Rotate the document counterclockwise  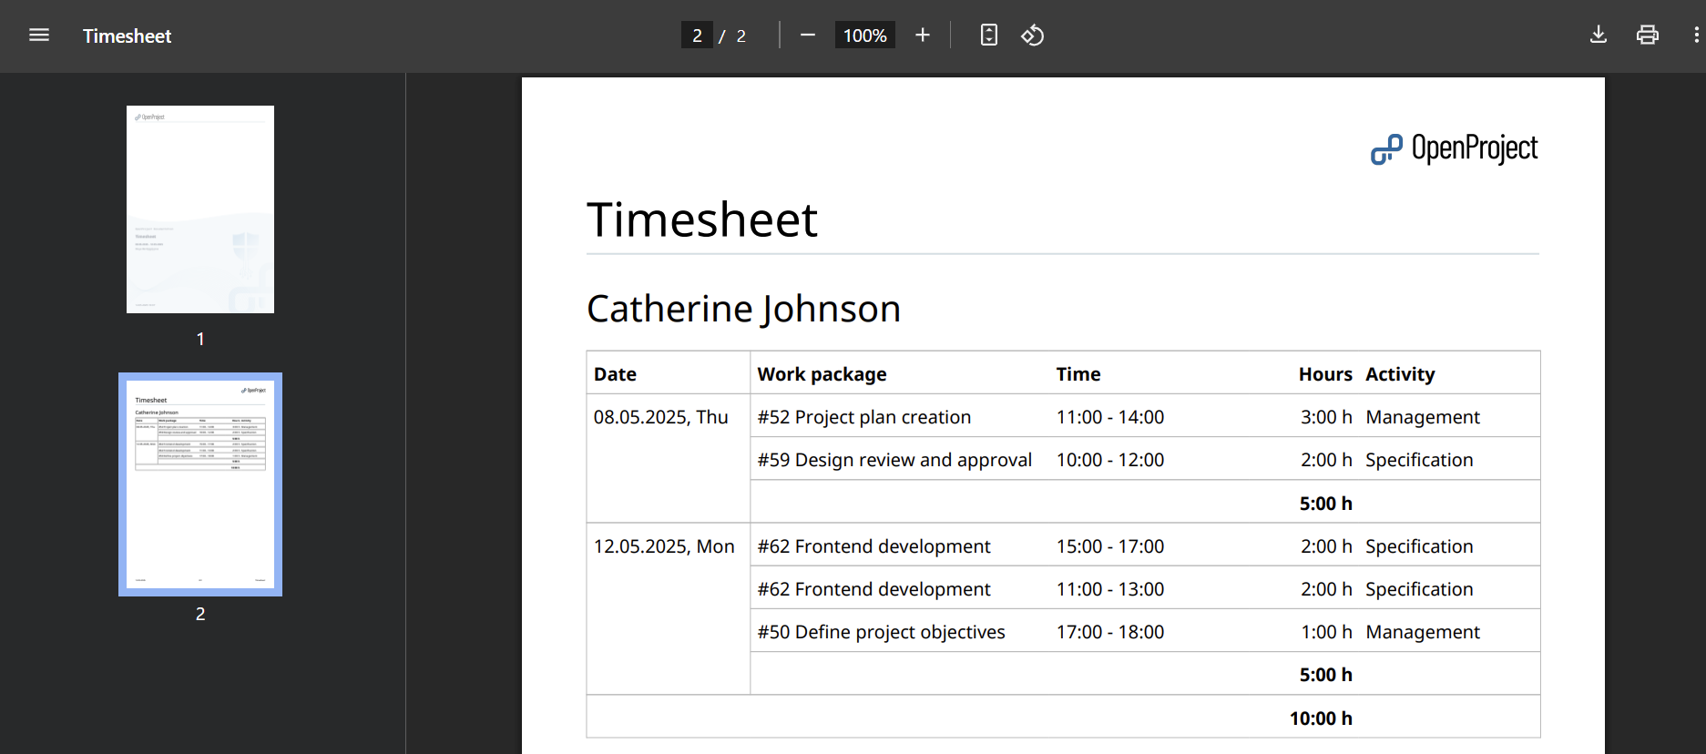click(1032, 36)
